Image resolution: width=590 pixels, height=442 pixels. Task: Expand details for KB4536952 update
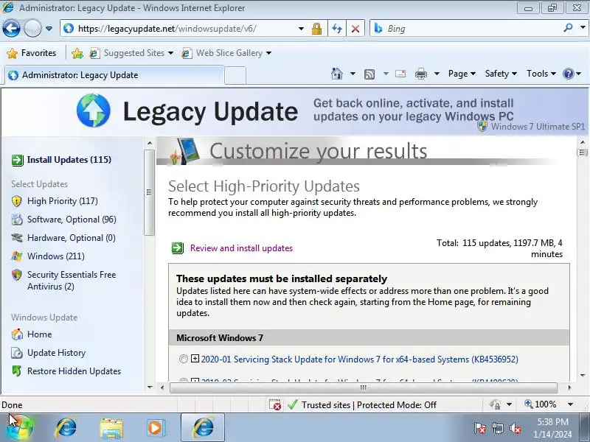(195, 359)
